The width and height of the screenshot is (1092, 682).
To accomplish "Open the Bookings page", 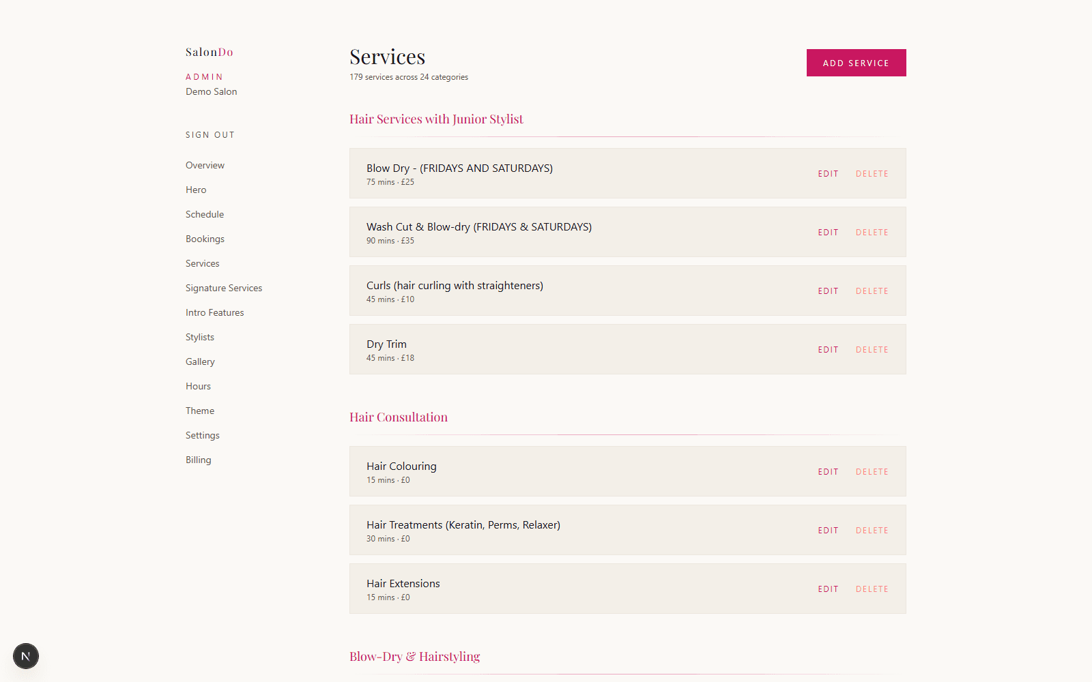I will coord(205,239).
